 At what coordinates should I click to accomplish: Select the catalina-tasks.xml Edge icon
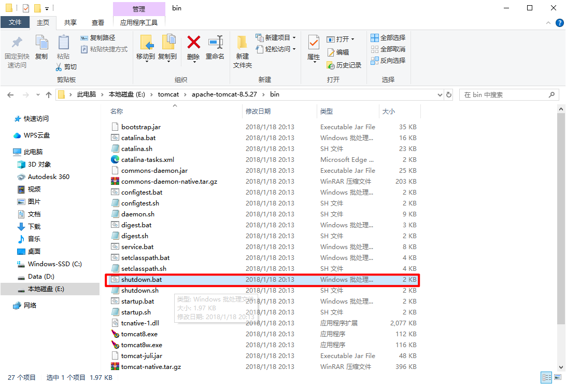point(115,159)
